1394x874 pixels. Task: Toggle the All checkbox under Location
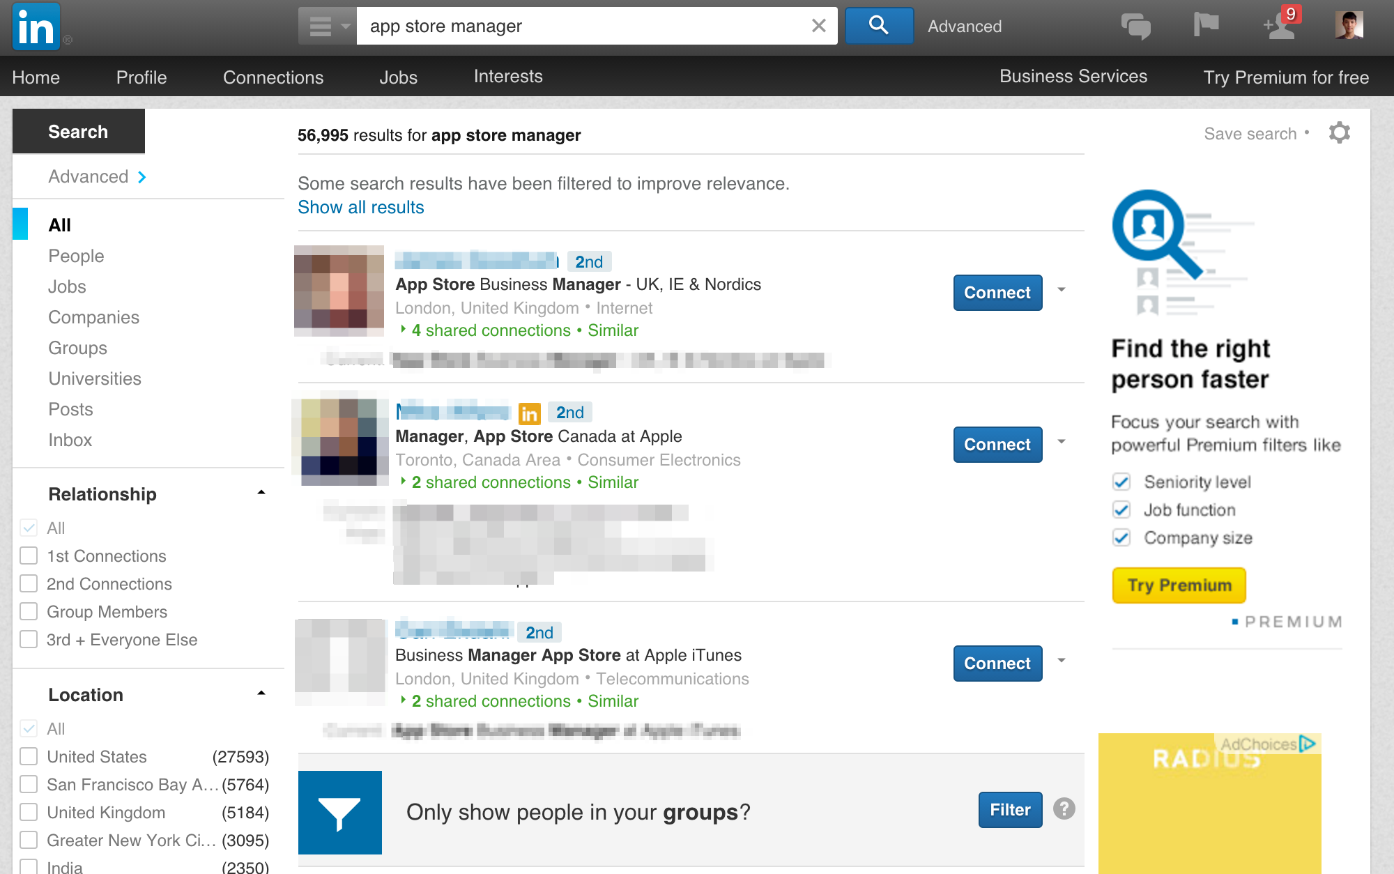pyautogui.click(x=29, y=728)
